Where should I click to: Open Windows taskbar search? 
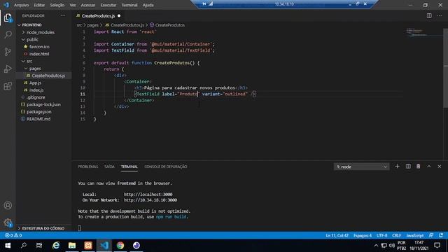pos(24,246)
